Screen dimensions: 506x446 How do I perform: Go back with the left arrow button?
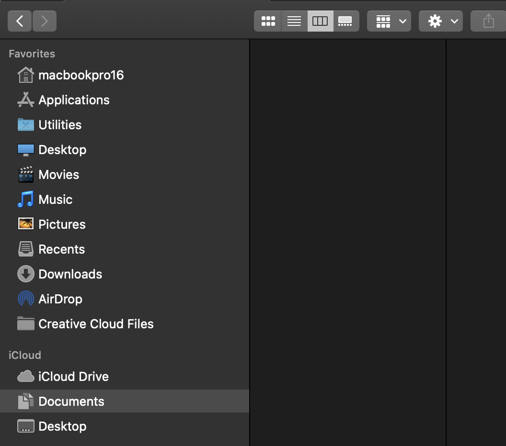[x=20, y=21]
